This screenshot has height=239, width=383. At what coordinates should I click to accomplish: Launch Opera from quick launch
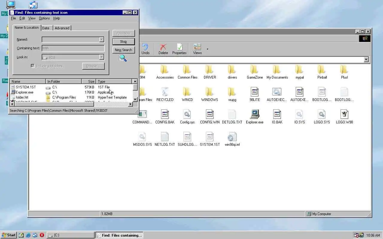(42, 235)
